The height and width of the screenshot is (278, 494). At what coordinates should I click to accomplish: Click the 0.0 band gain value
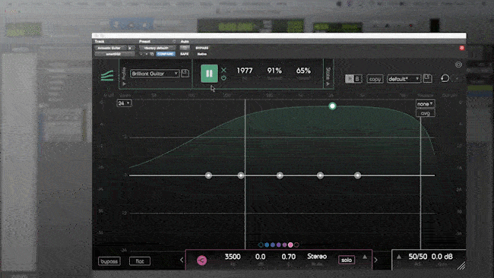(x=260, y=257)
